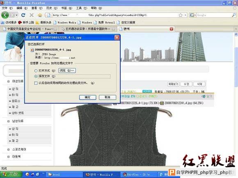Bookmark page with the star icon

coord(181,15)
